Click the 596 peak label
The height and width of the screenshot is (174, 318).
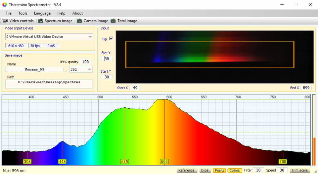(164, 161)
